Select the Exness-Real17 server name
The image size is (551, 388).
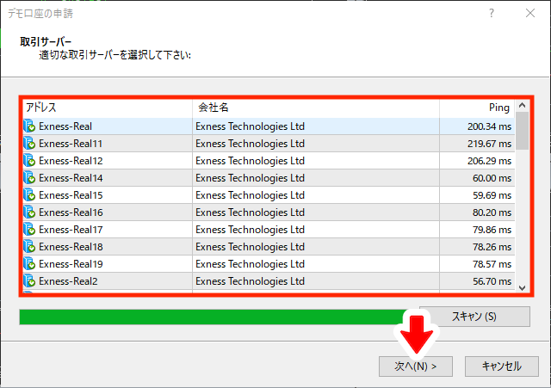(71, 230)
